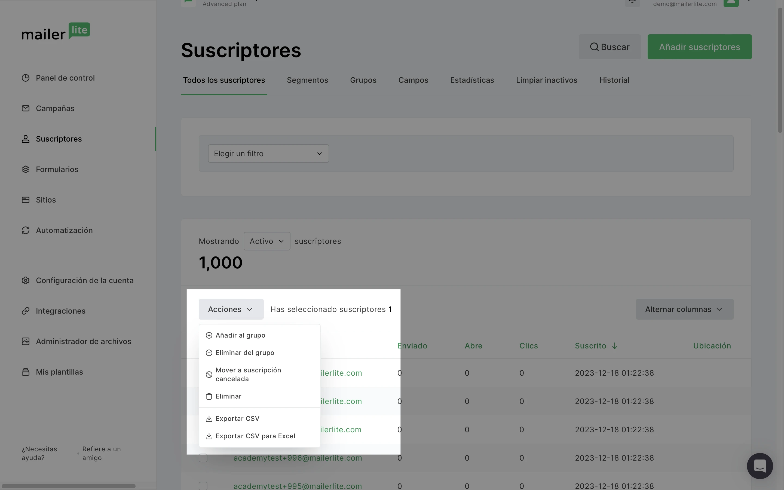Click download icon beside Exportar CSV para Excel
Image resolution: width=784 pixels, height=490 pixels.
tap(209, 436)
